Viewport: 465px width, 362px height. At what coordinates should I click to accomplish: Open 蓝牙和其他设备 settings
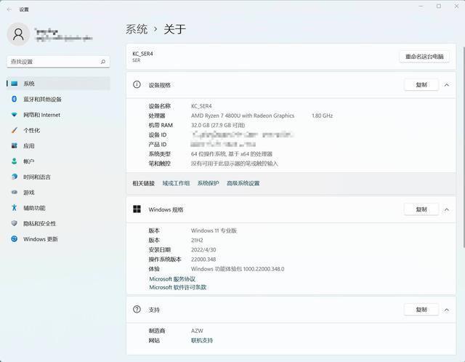point(42,100)
